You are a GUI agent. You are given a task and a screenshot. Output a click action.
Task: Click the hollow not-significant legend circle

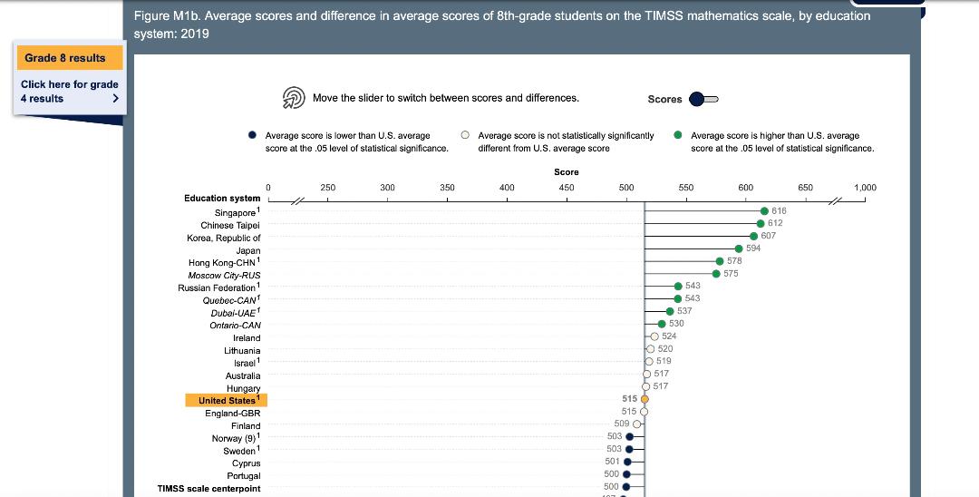465,136
